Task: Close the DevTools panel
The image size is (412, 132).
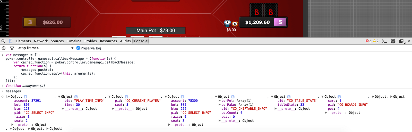Action: tap(409, 41)
